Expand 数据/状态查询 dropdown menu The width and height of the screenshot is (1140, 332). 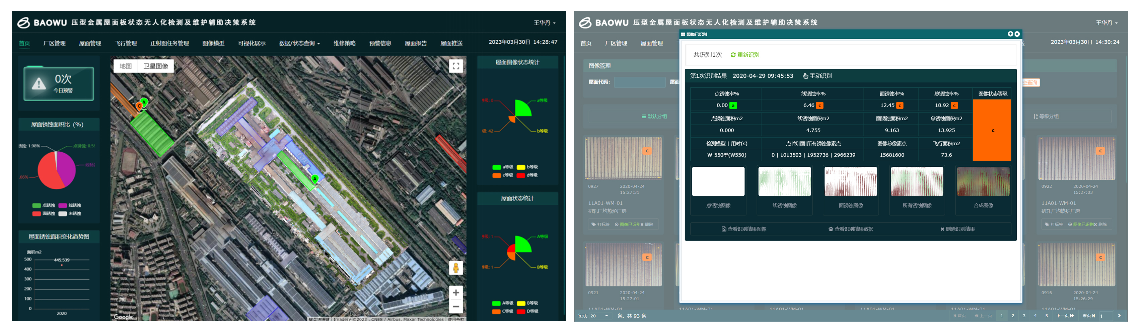(299, 43)
